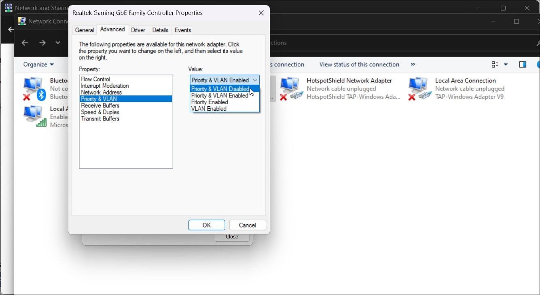Click Cancel in the properties dialog
Image resolution: width=540 pixels, height=295 pixels.
[248, 225]
